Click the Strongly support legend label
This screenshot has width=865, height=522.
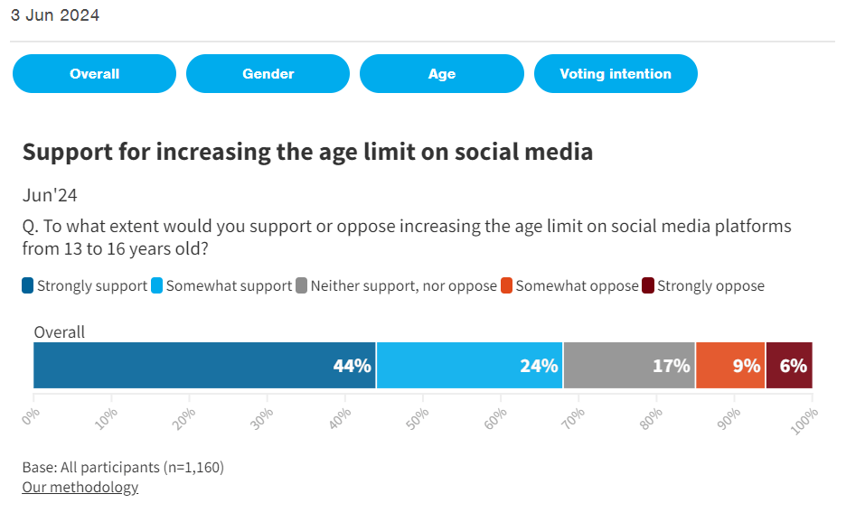[92, 286]
